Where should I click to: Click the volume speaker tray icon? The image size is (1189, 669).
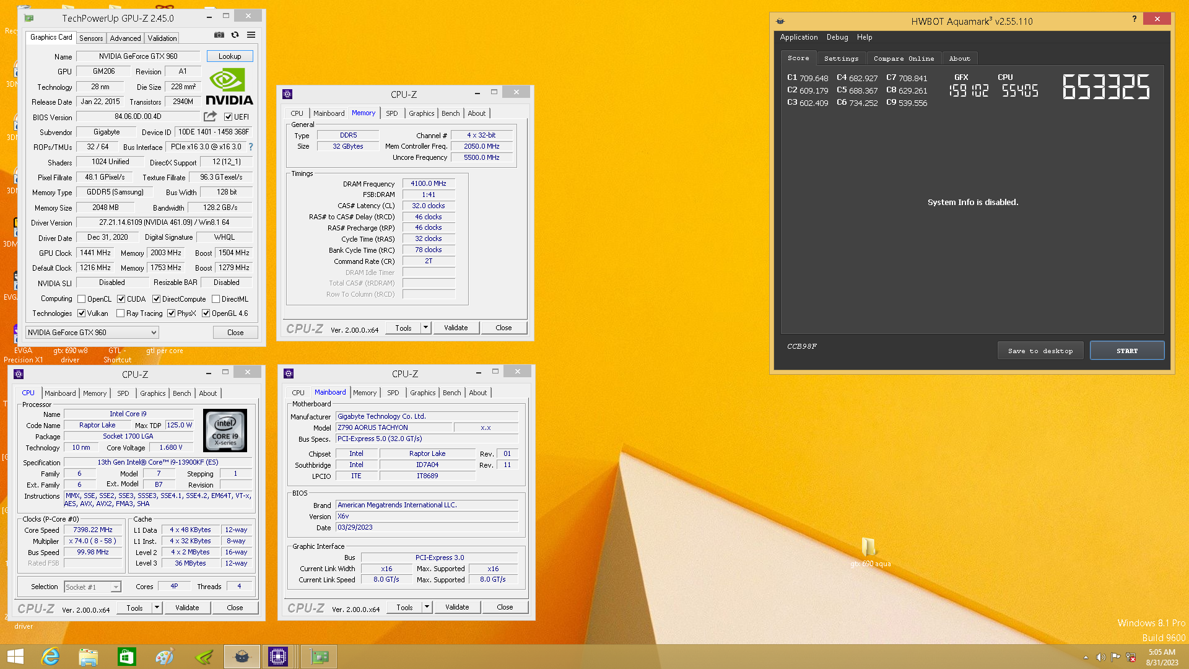(1100, 657)
